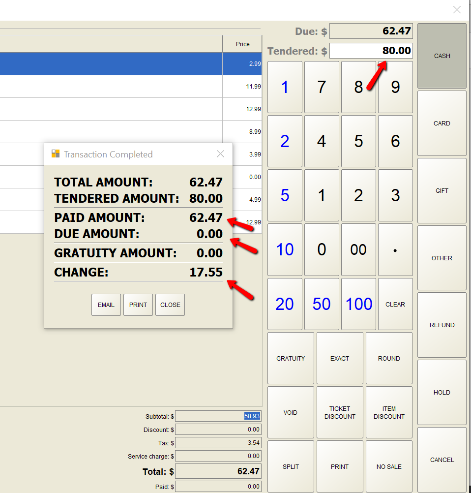Click the VOID button
The height and width of the screenshot is (493, 471).
(x=291, y=412)
